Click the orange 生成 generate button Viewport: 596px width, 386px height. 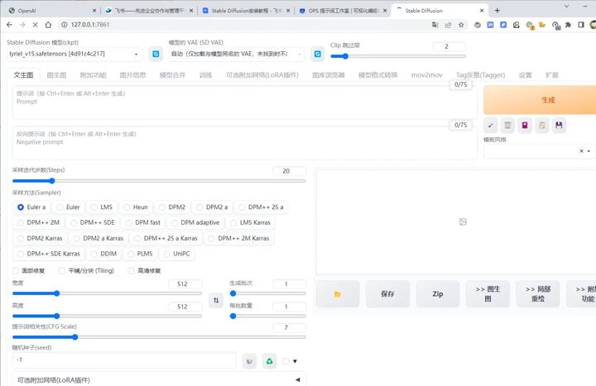[540, 100]
